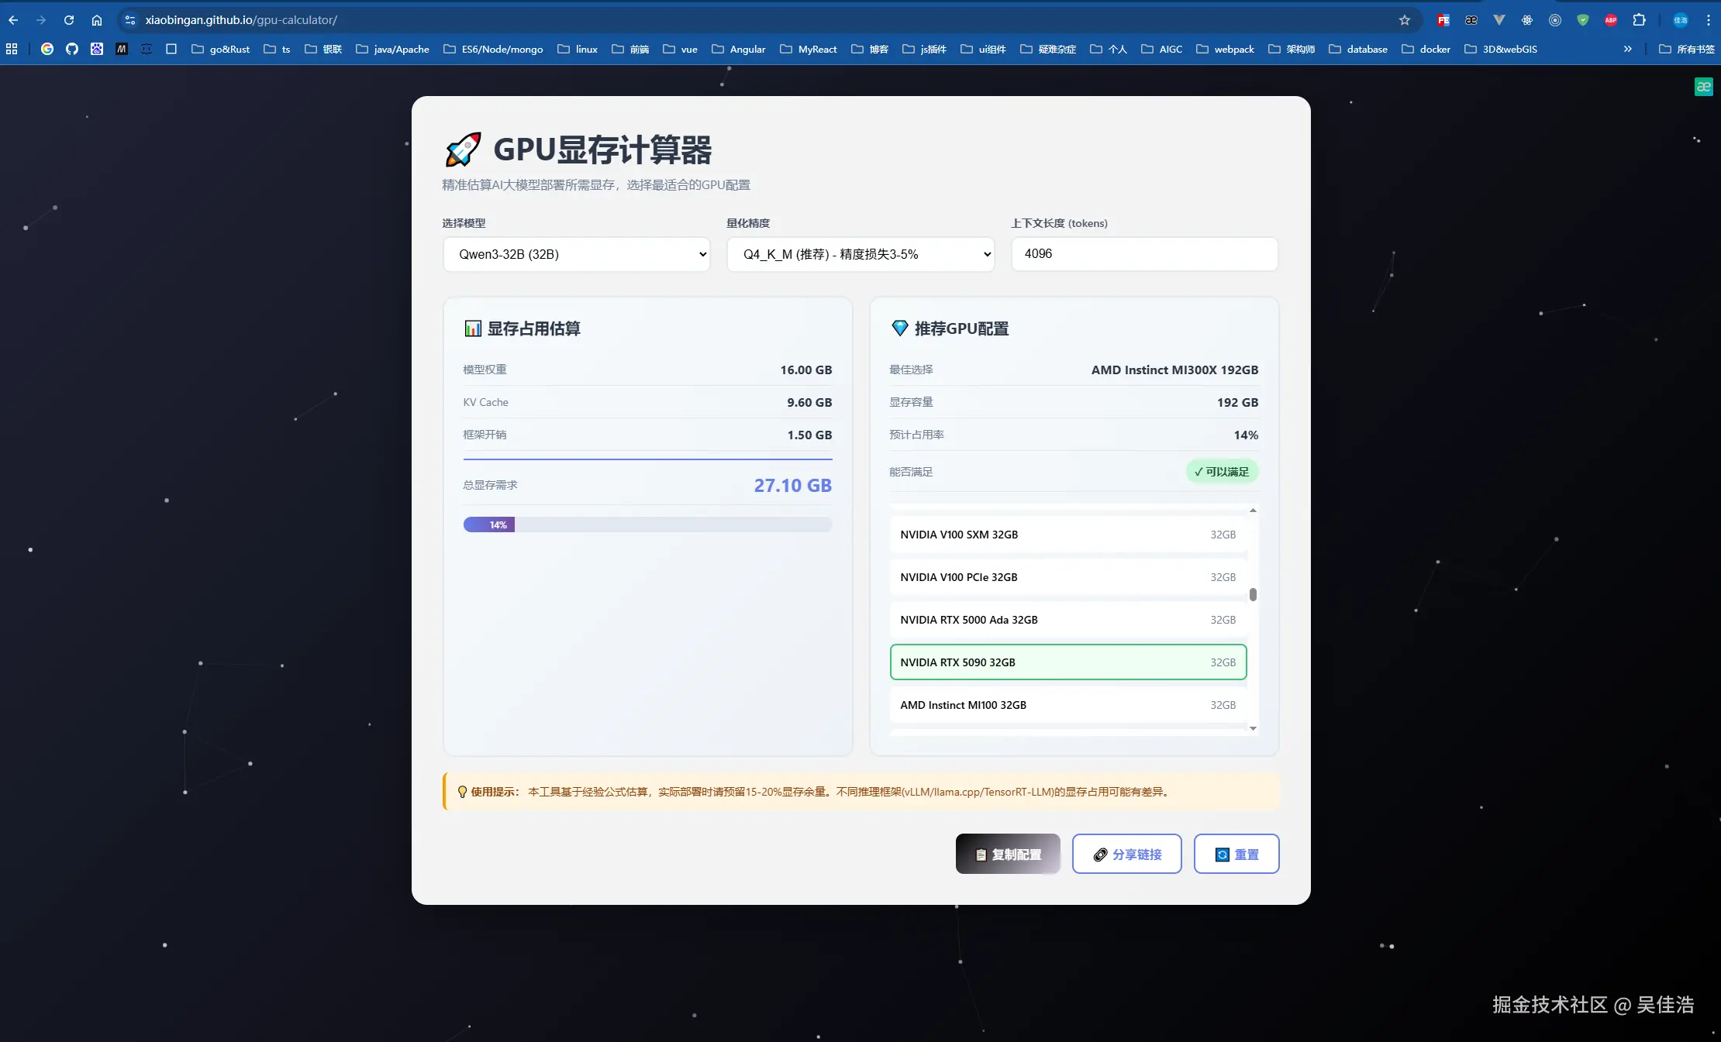Open the browser extensions puzzle icon

[x=1639, y=20]
